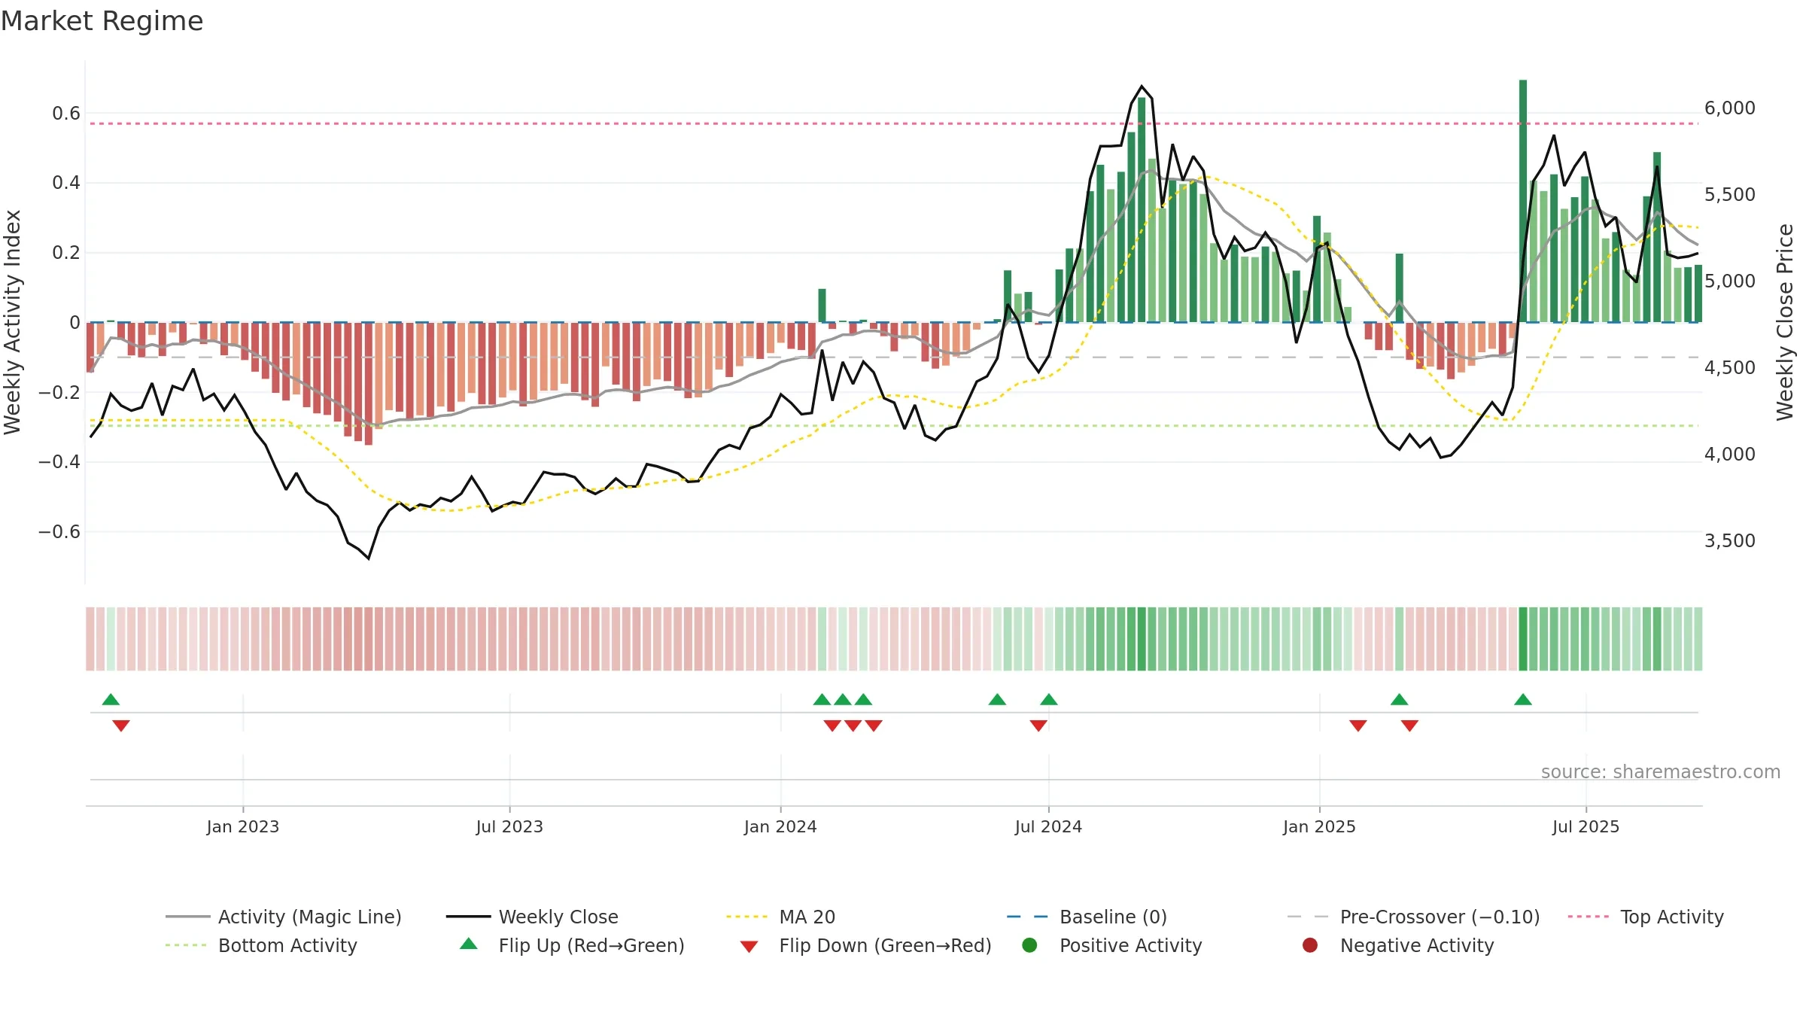
Task: Select the flip-down marker just before Jul 2024
Action: pyautogui.click(x=1038, y=725)
